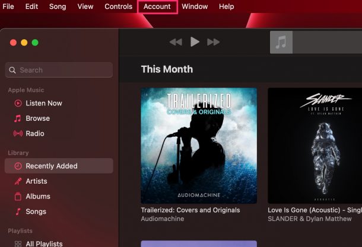Click the Playlists section header
This screenshot has height=247, width=362.
(x=20, y=231)
